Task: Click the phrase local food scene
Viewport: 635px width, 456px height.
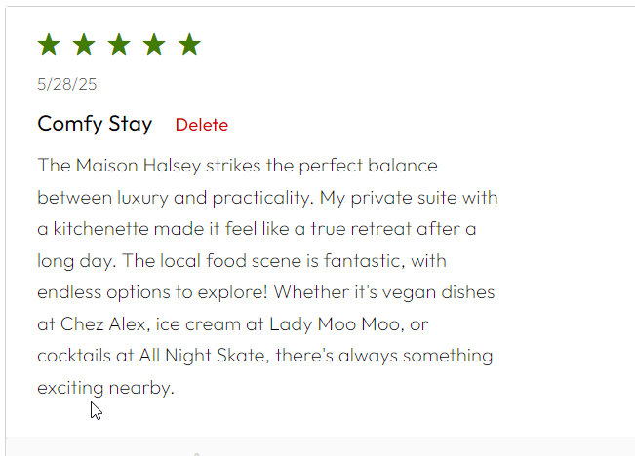Action: tap(231, 261)
